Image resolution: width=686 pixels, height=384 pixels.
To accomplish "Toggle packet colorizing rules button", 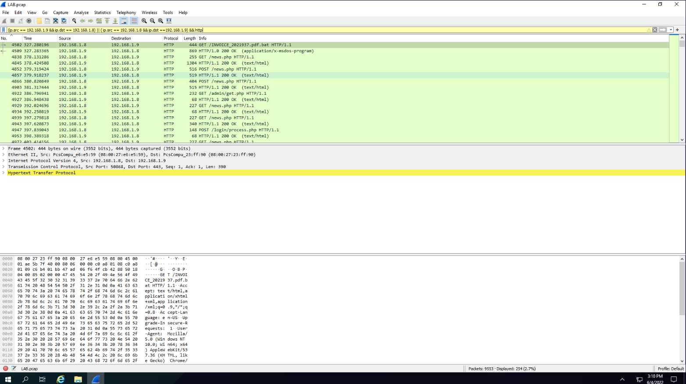I will coord(134,21).
